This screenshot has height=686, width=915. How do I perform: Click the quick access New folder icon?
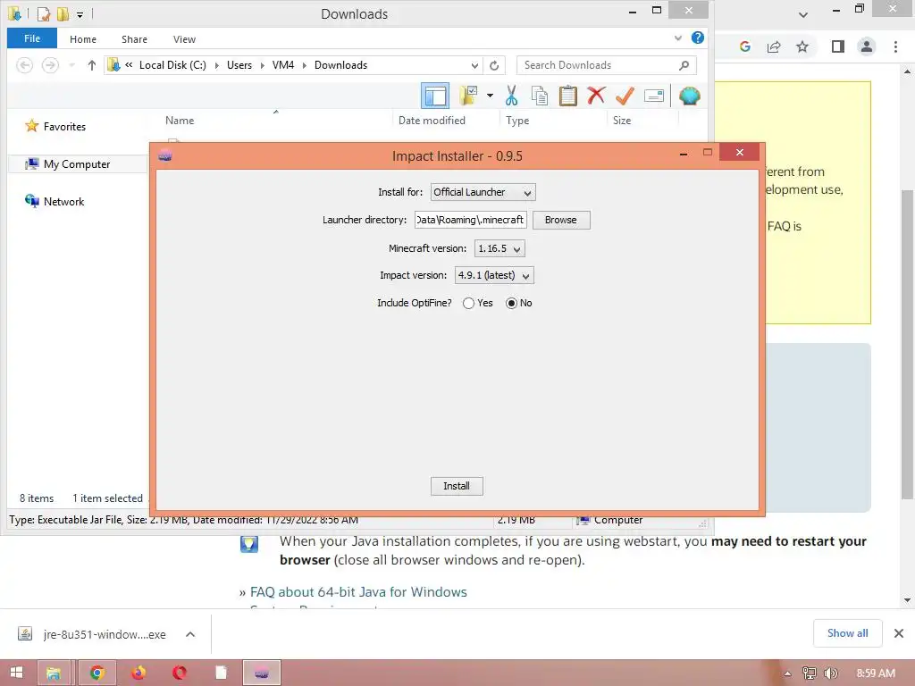click(x=63, y=13)
